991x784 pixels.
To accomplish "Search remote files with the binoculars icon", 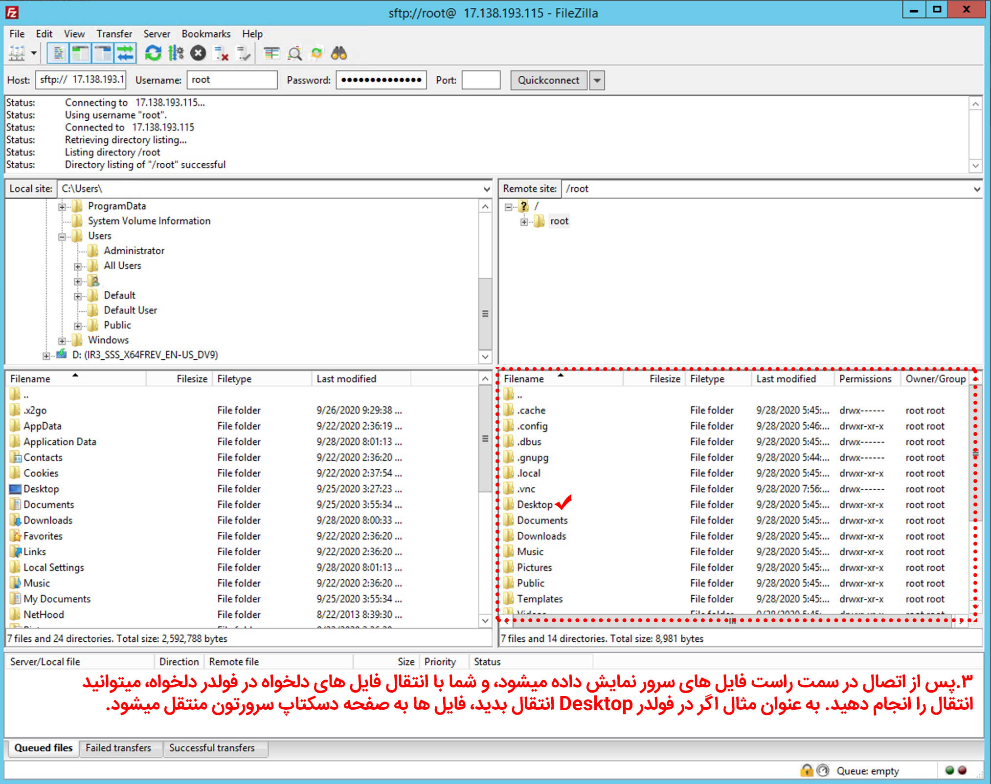I will (338, 53).
